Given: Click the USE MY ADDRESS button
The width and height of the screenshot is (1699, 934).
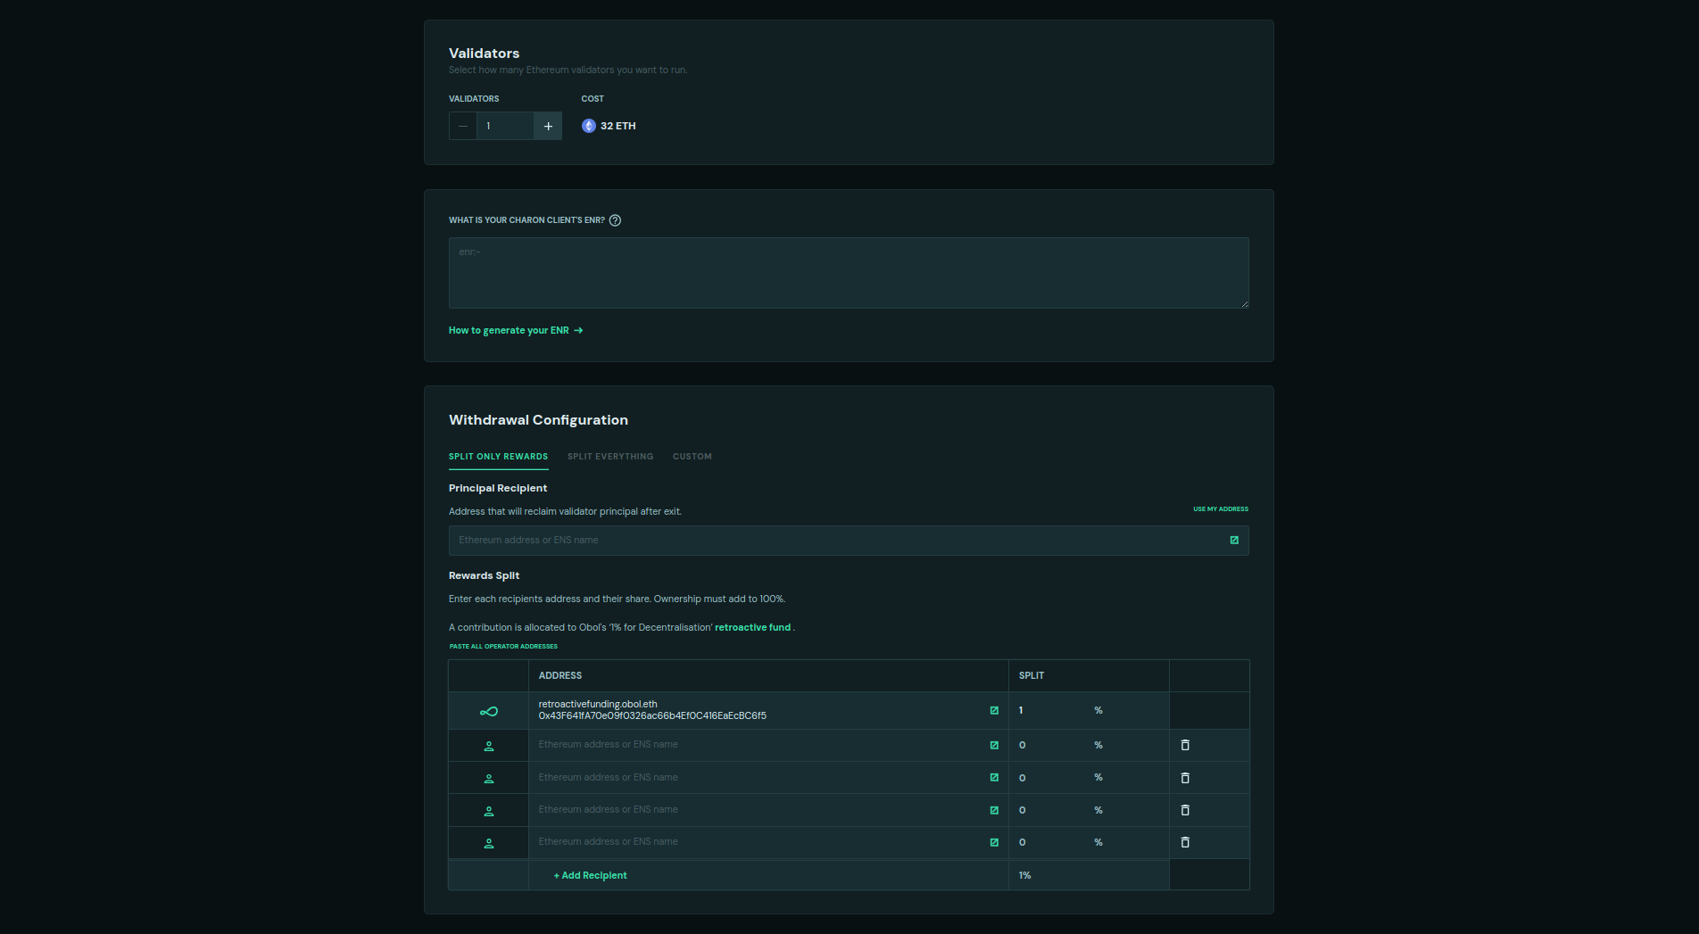Looking at the screenshot, I should [x=1221, y=508].
